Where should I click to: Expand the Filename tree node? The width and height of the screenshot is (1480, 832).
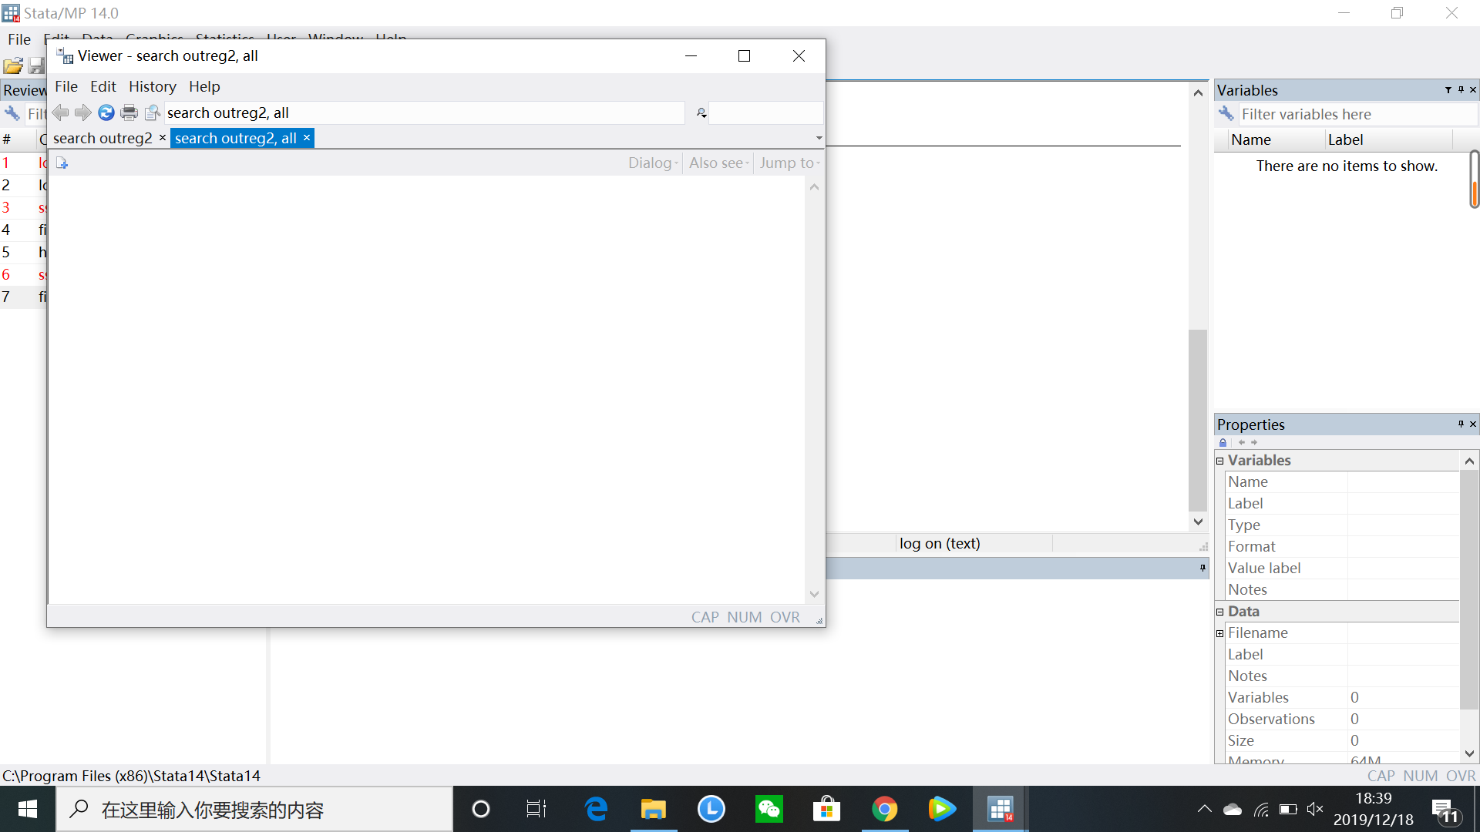coord(1220,633)
